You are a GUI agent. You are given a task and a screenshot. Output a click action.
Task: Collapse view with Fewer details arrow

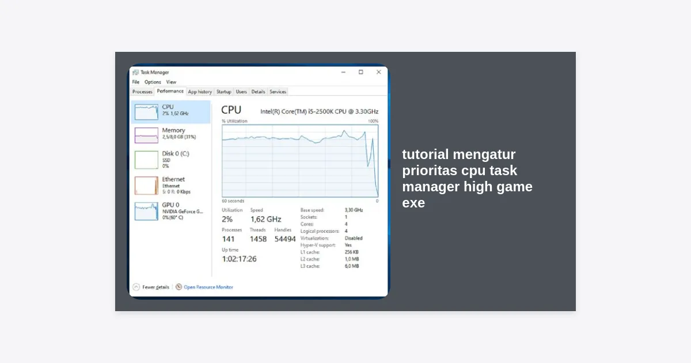coord(136,287)
